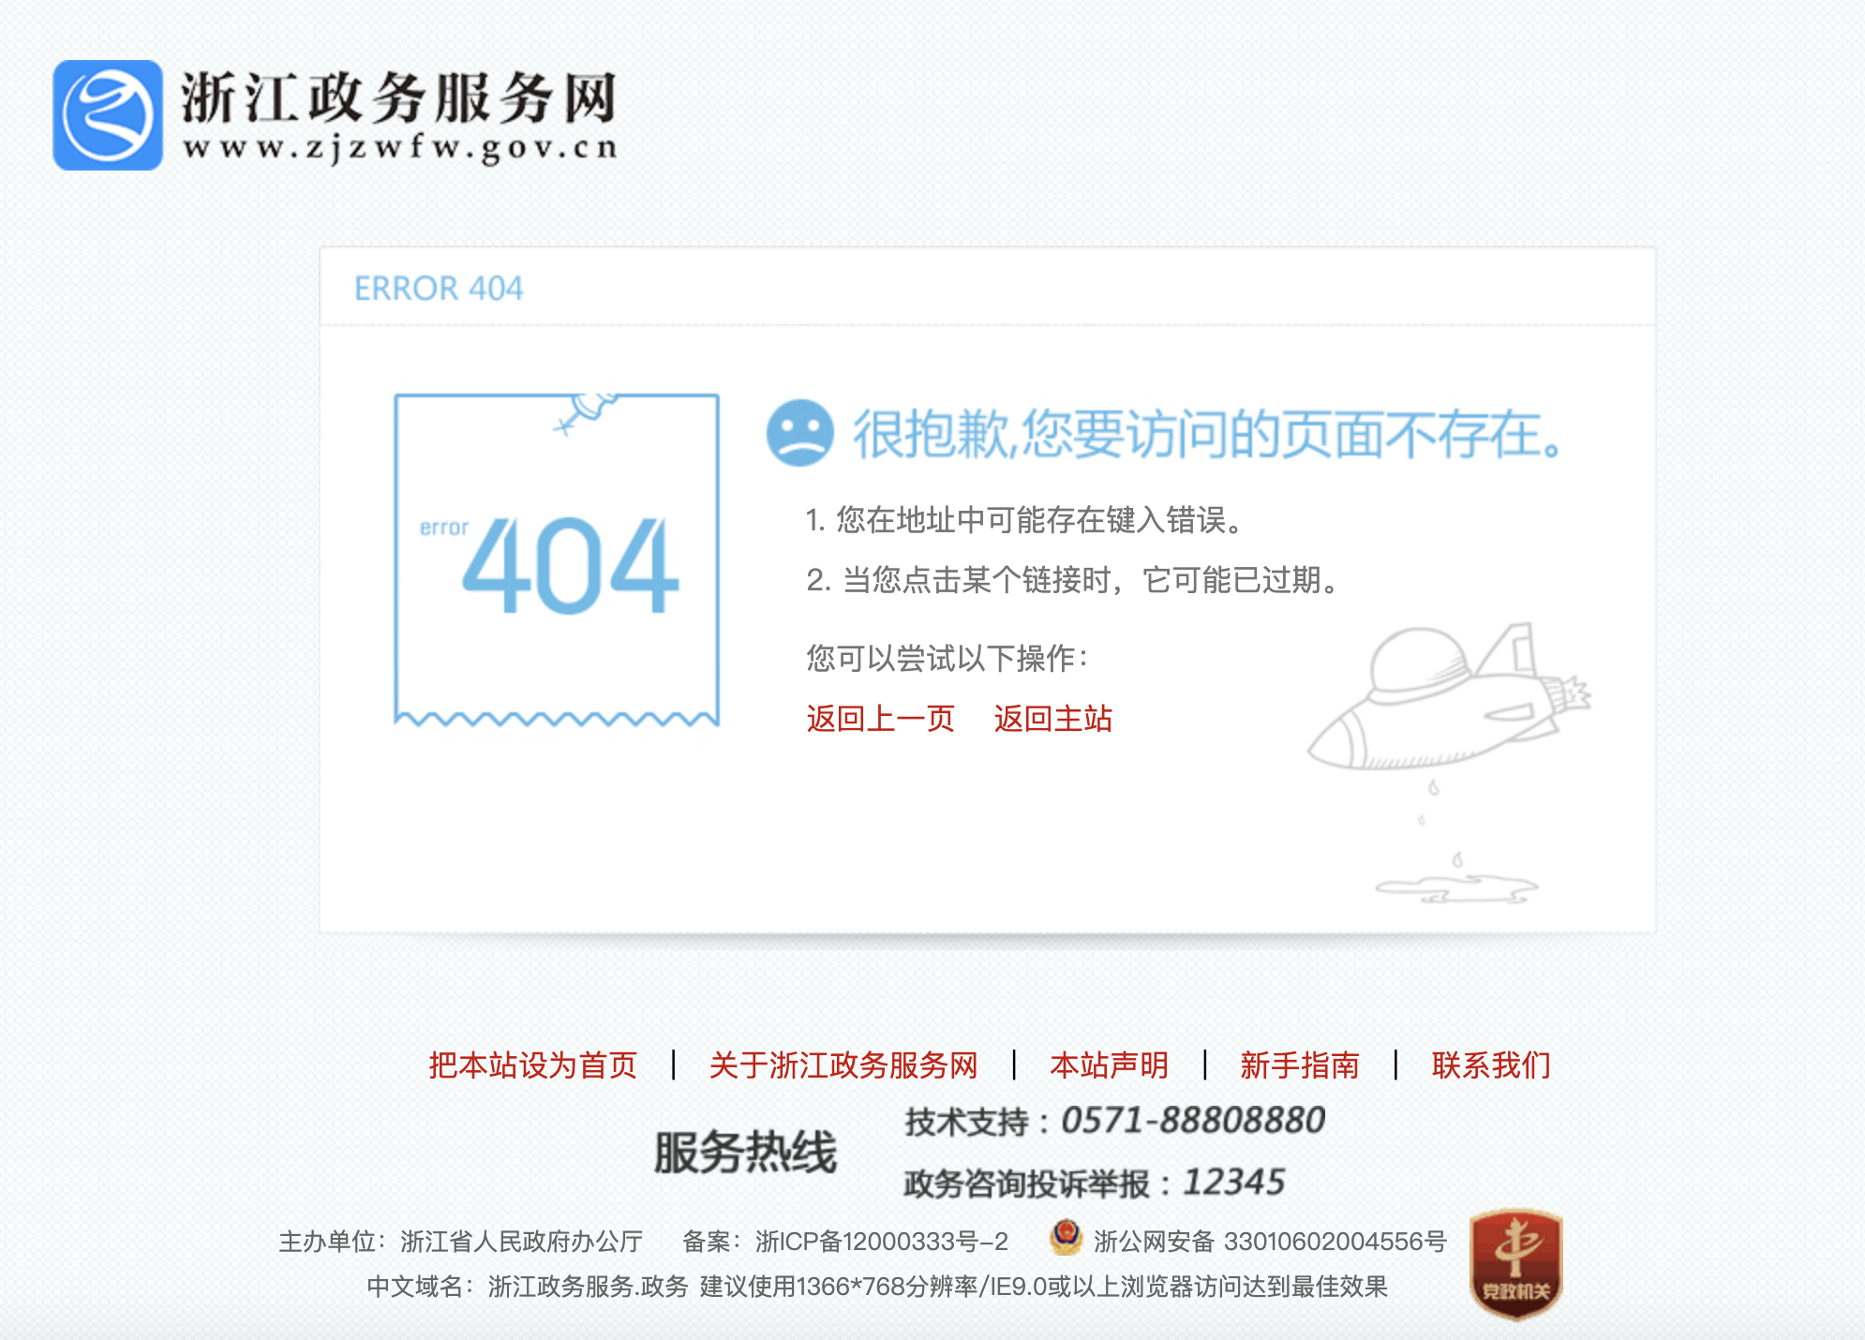Open 关于浙江政务服务网 footer link
Screen dimensions: 1865x1340
[843, 1065]
